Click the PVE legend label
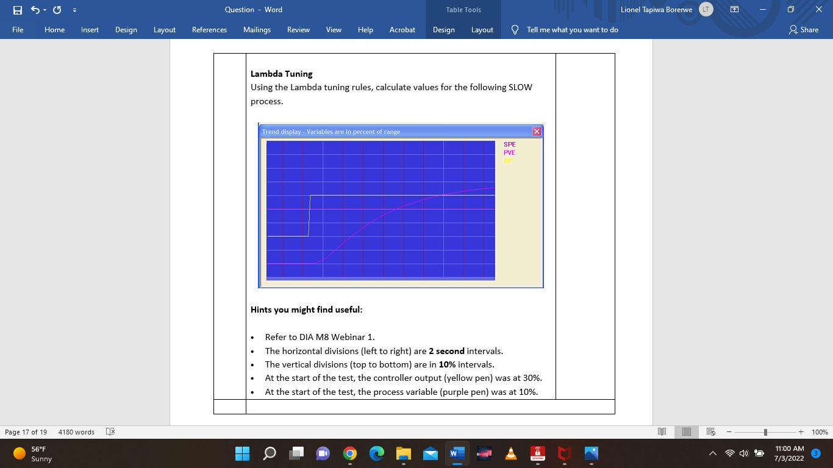833x468 pixels. [x=510, y=152]
